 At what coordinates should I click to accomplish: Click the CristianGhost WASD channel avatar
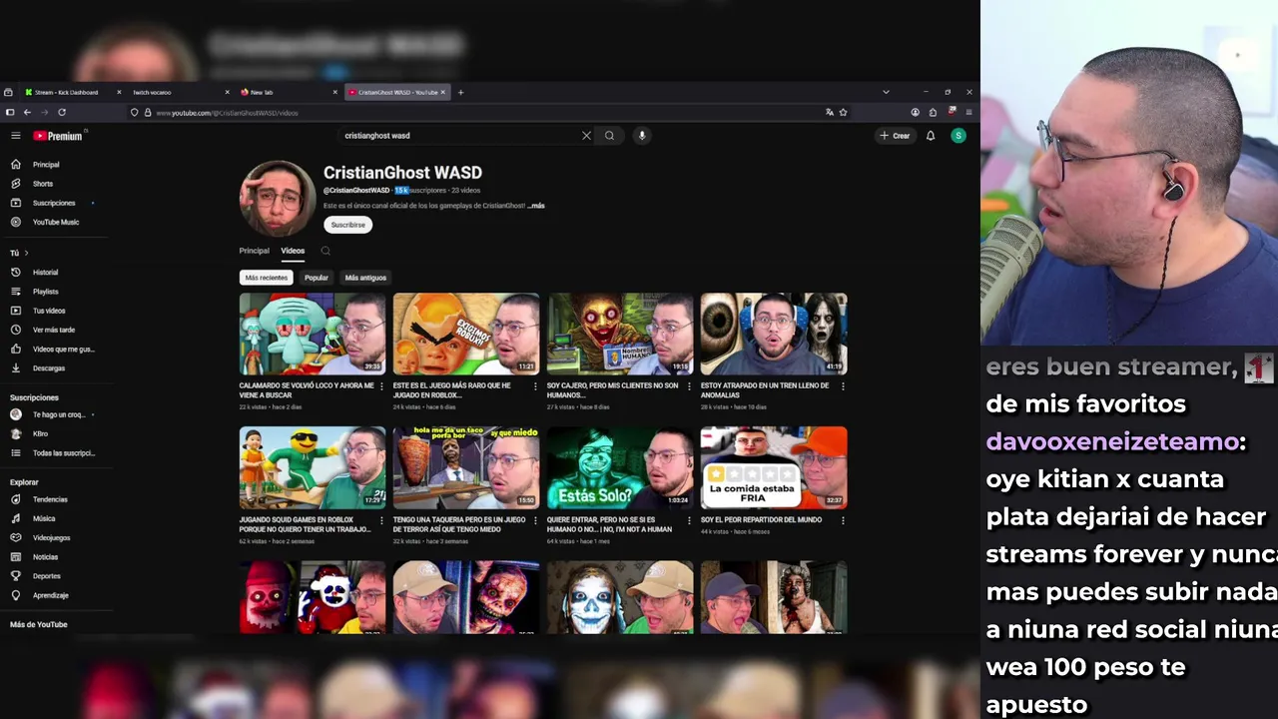pyautogui.click(x=278, y=198)
